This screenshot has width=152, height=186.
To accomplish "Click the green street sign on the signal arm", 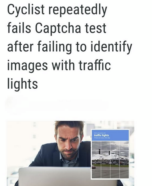I will click(x=112, y=153).
